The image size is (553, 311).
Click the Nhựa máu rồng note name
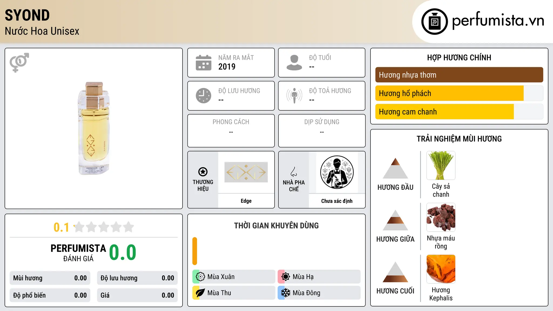click(441, 242)
